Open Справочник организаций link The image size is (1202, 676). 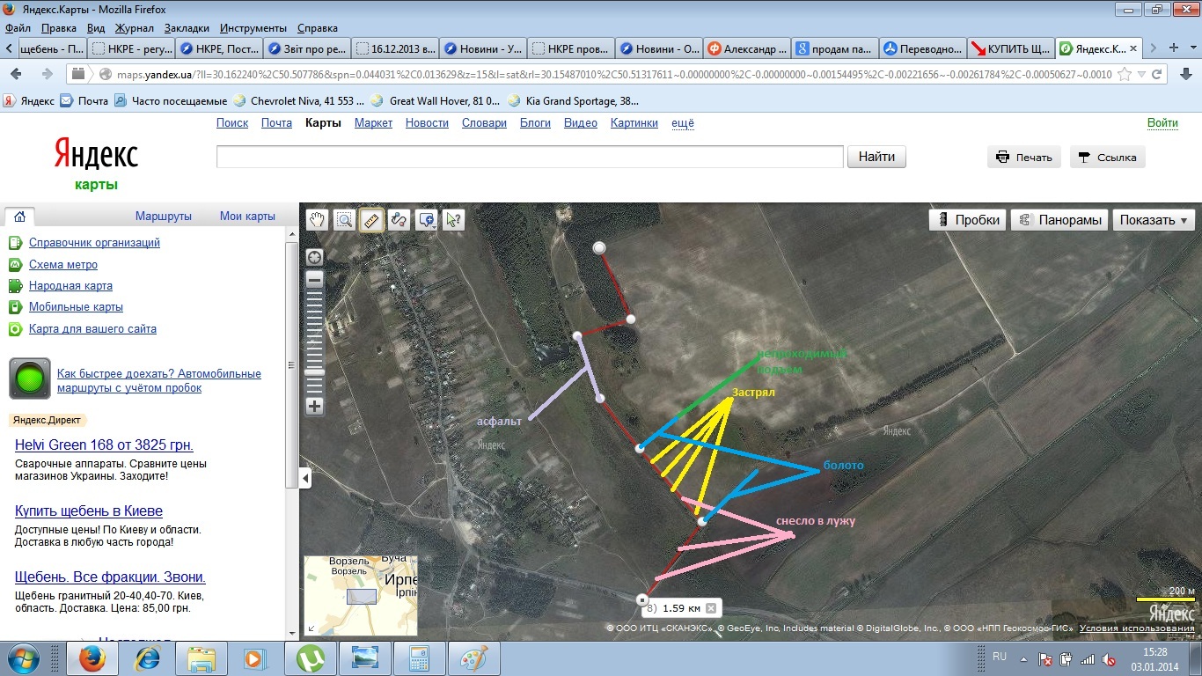click(94, 243)
